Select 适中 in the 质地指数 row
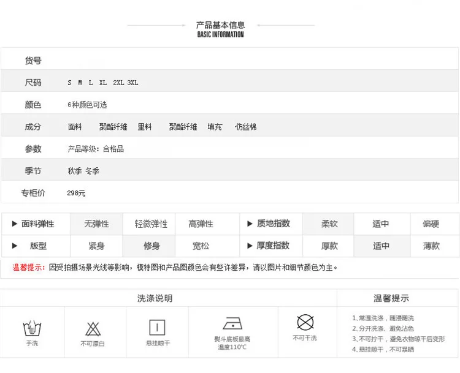 click(x=381, y=224)
